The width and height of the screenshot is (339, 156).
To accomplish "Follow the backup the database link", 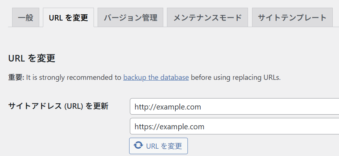I will pyautogui.click(x=156, y=78).
